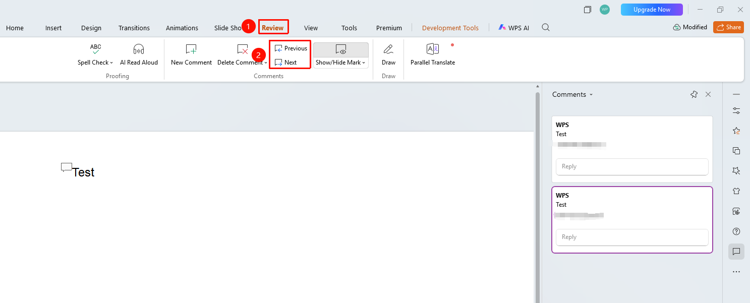Click the Review tab
The width and height of the screenshot is (750, 303).
point(273,28)
